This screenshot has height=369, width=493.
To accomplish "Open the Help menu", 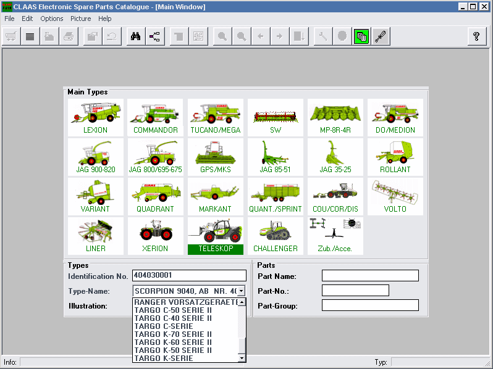I will point(104,19).
